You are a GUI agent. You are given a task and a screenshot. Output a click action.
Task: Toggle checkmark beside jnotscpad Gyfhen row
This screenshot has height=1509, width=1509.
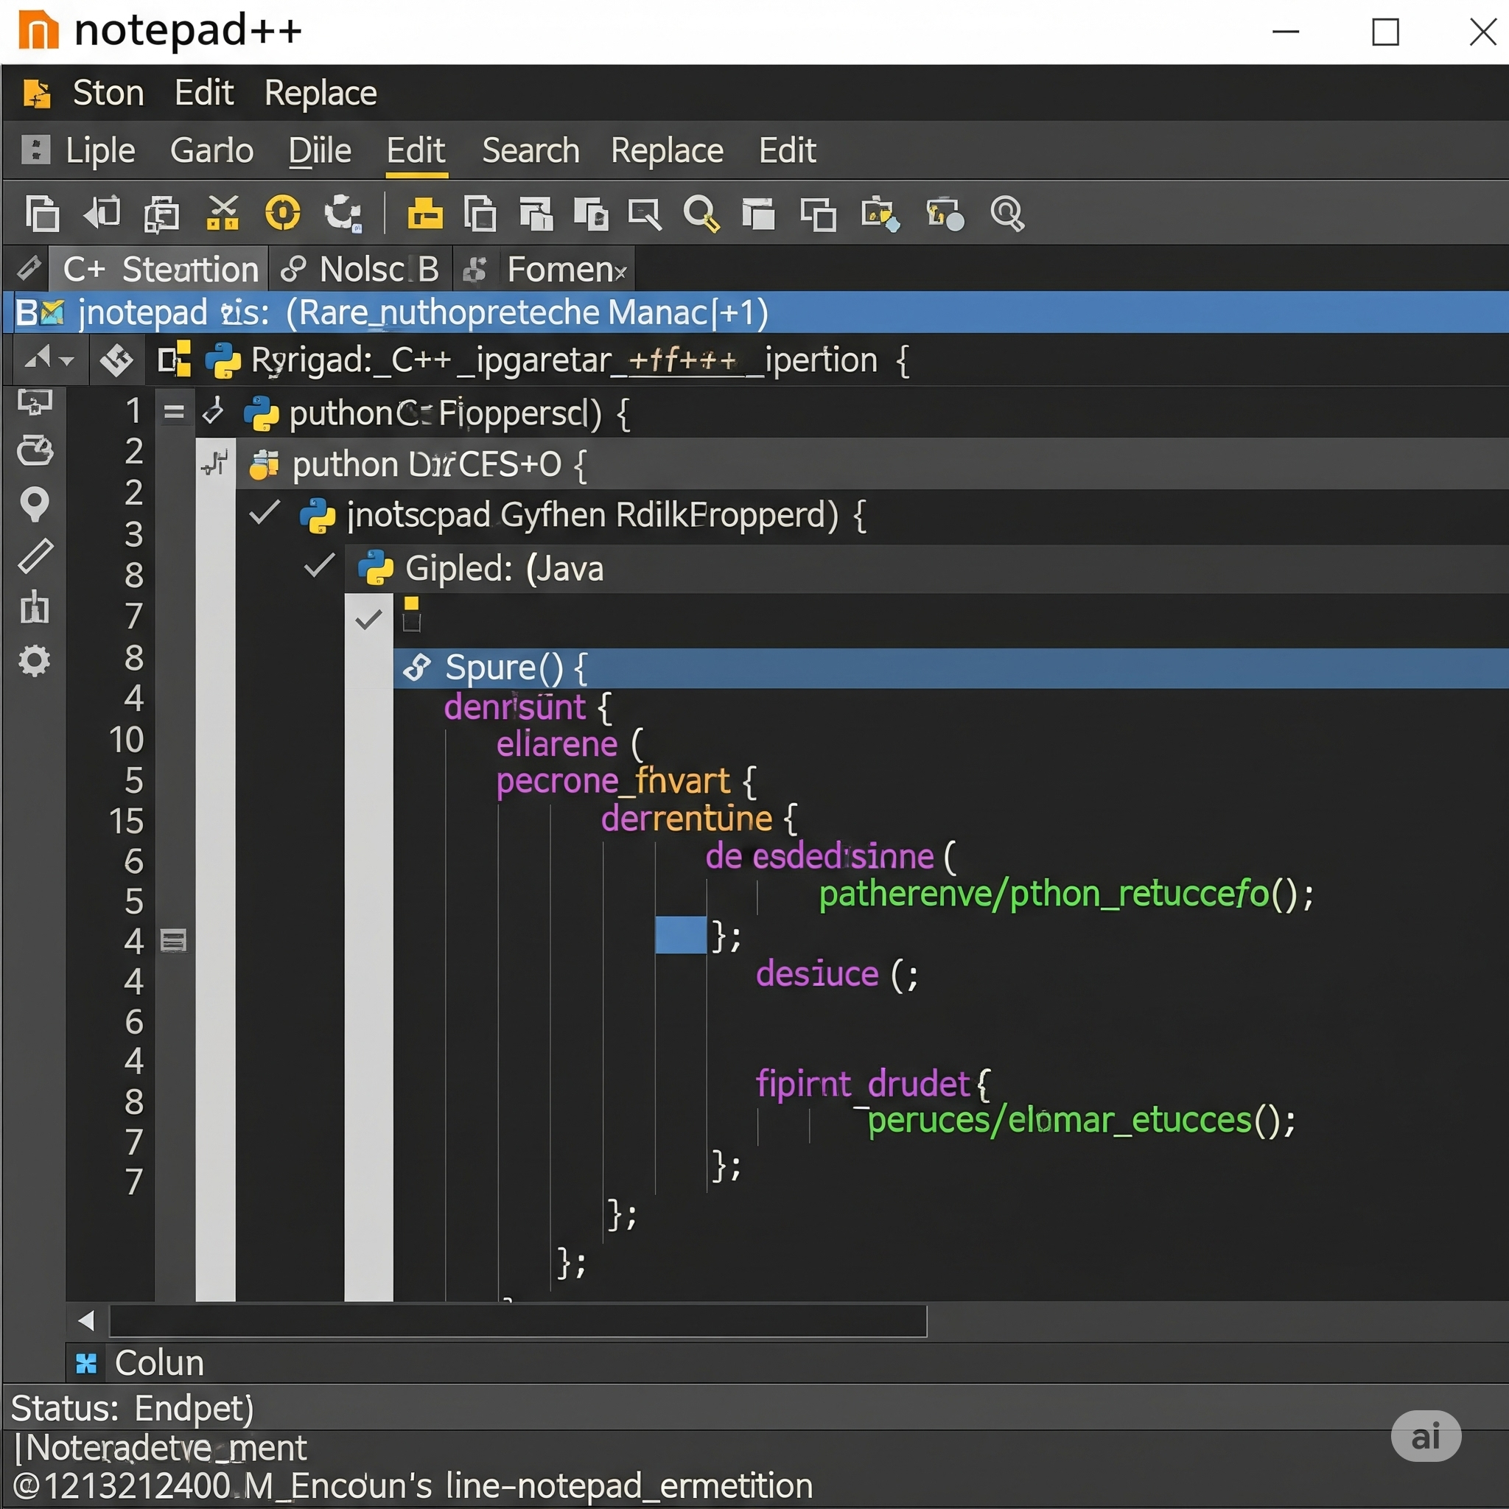coord(265,513)
